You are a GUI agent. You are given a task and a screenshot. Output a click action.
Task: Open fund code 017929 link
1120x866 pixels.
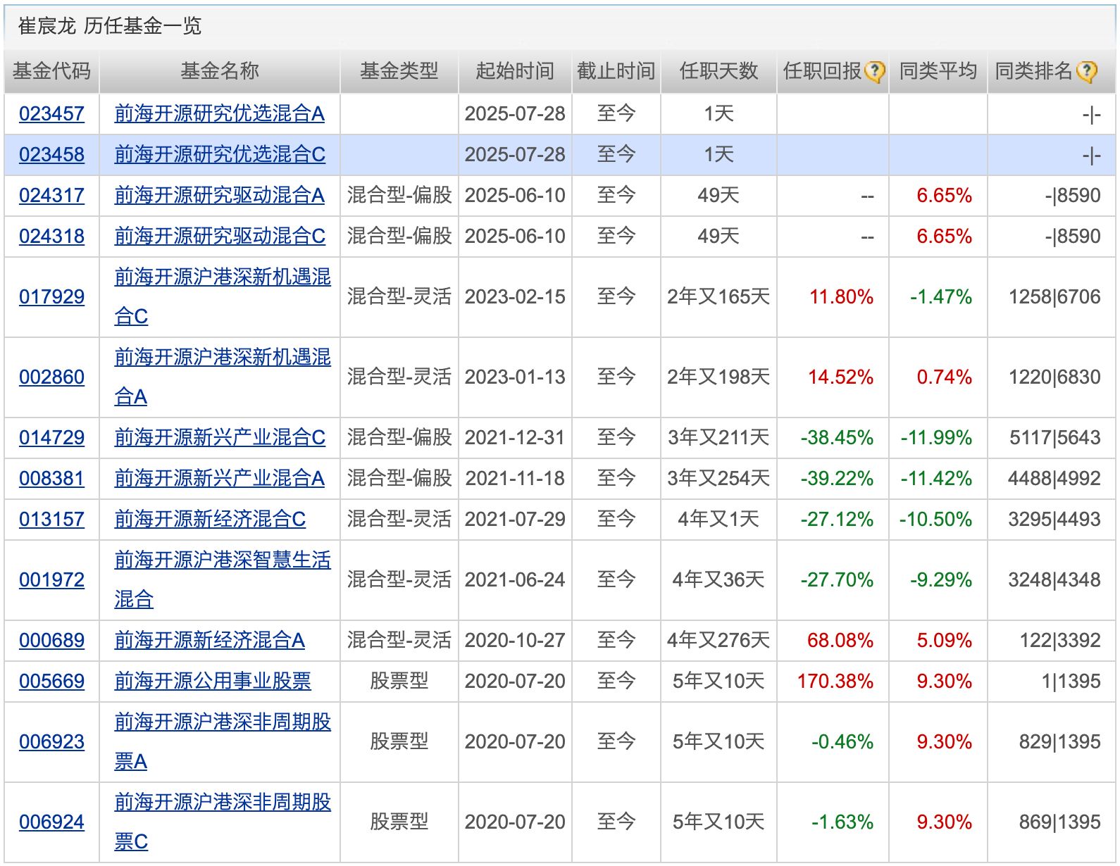[x=51, y=296]
